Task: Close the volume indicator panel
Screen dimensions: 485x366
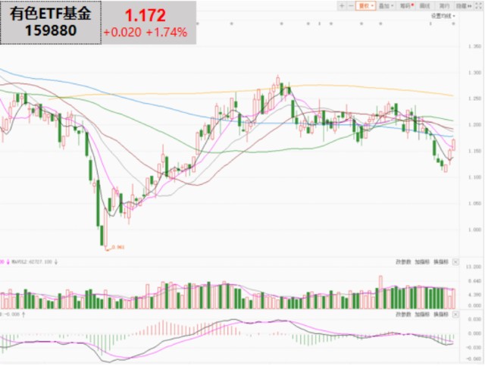Action: tap(455, 262)
